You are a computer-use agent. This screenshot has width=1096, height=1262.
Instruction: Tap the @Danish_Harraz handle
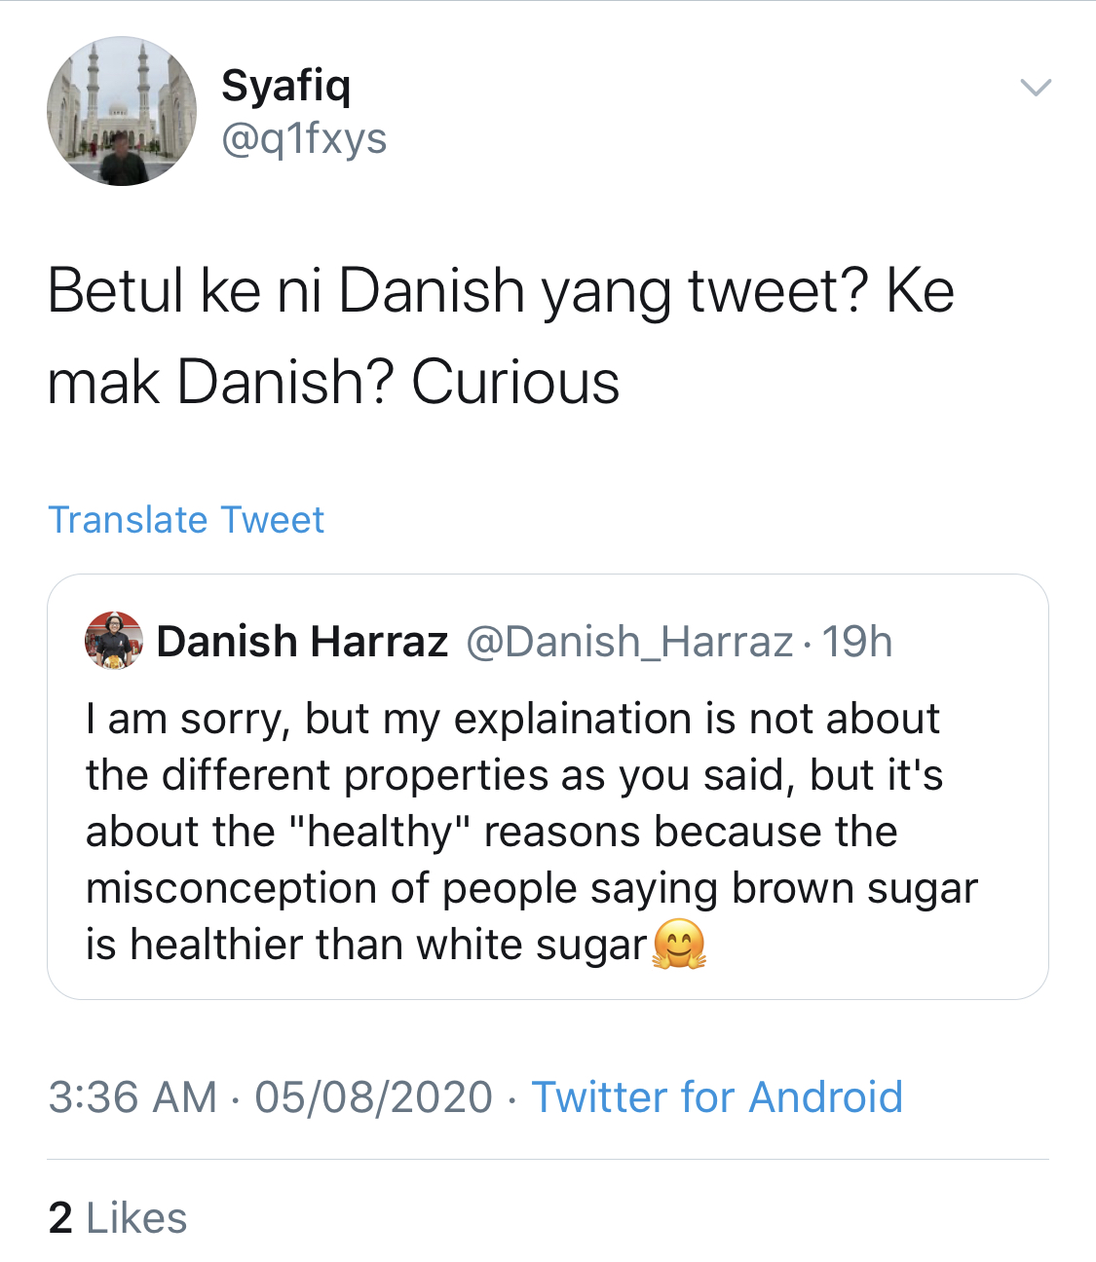point(629,642)
